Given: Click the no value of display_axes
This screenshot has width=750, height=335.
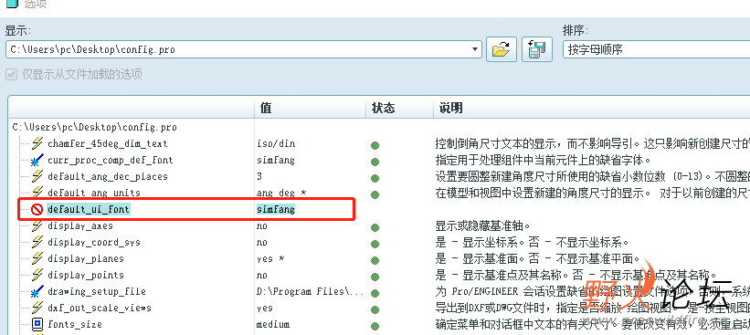Looking at the screenshot, I should [x=261, y=225].
